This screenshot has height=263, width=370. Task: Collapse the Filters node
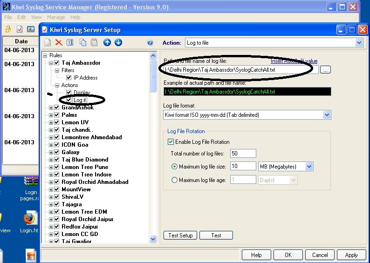click(x=57, y=70)
